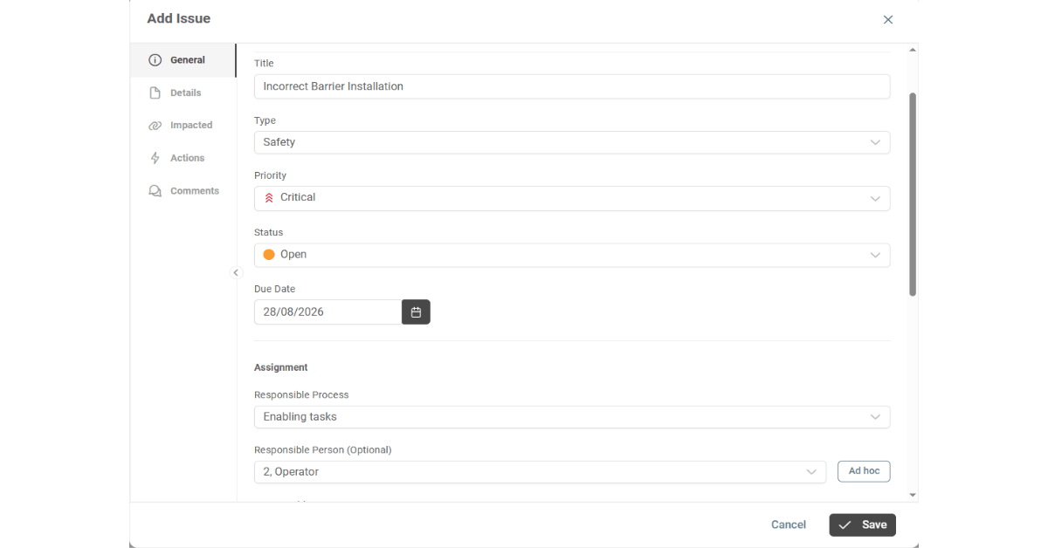Collapse the sidebar with the arrow handle
This screenshot has height=548, width=1048.
236,273
